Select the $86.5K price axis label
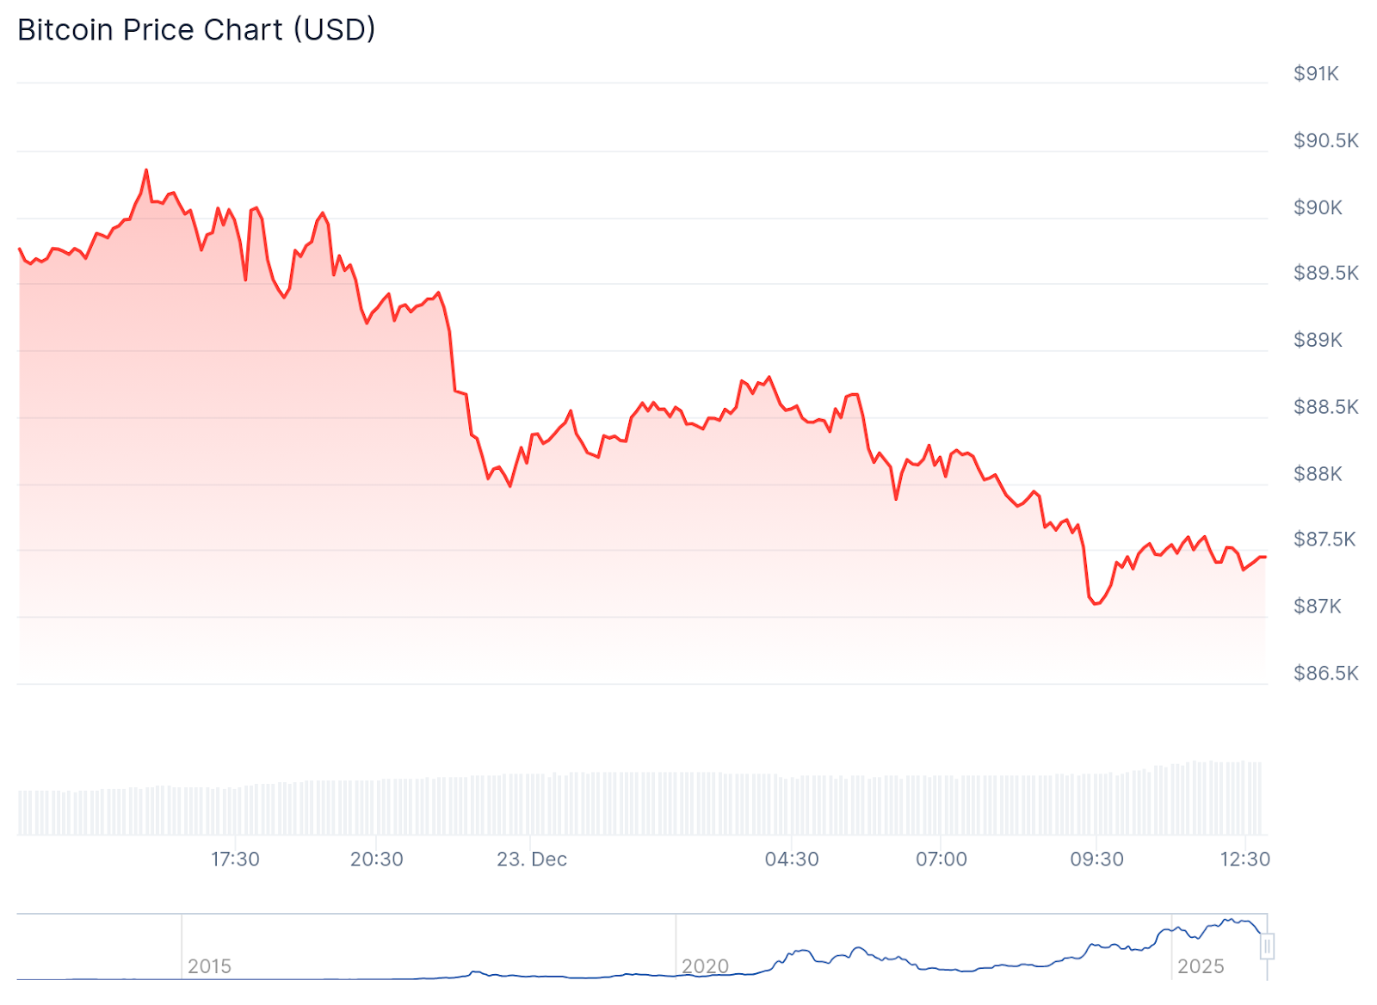Screen dimensions: 1377x1005 1325,673
